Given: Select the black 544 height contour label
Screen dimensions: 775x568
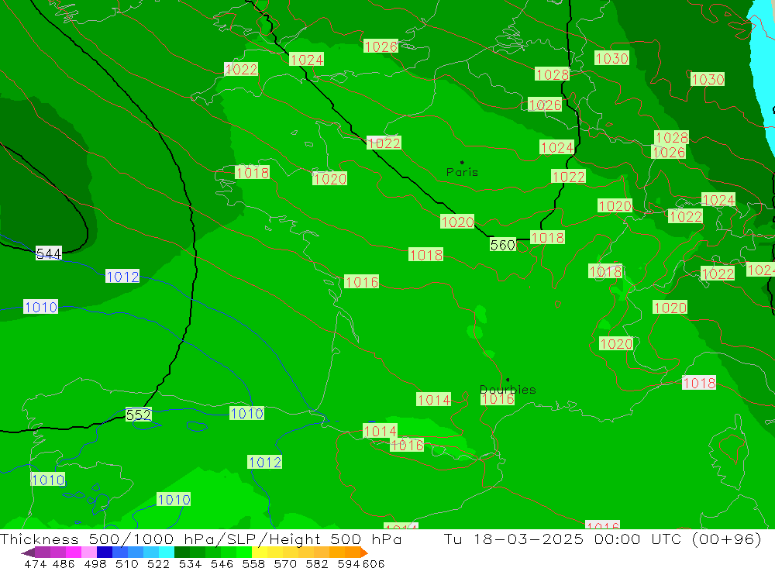Looking at the screenshot, I should pos(49,253).
